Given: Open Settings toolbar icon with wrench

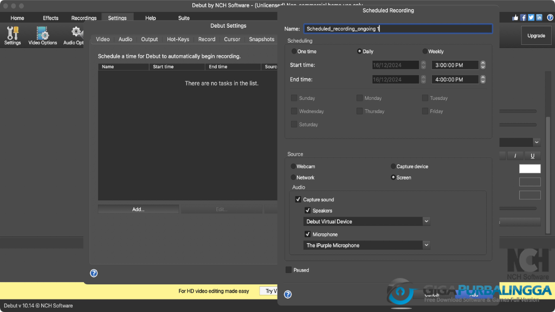Looking at the screenshot, I should 12,35.
